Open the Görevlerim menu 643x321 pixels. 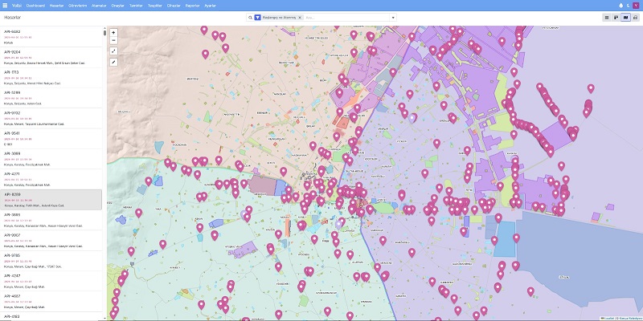(x=77, y=5)
